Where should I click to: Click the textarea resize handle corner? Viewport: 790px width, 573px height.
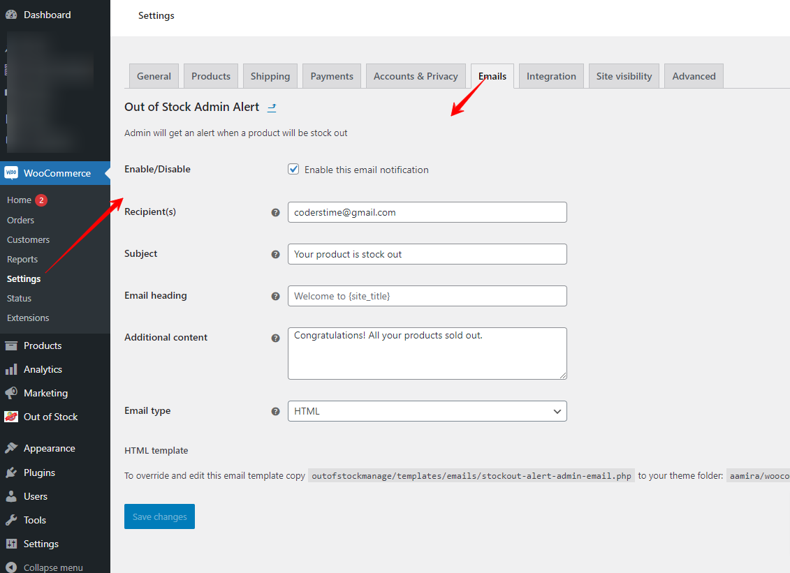[563, 375]
